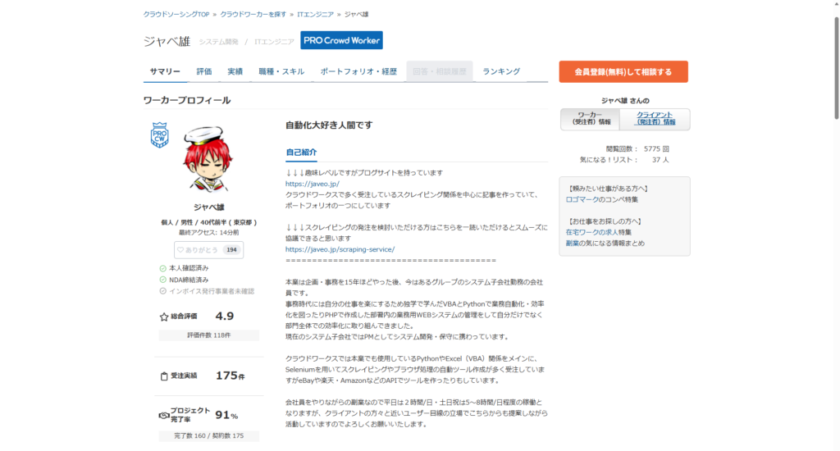
Task: Click the インボイス発行事業者未確認 status icon
Action: [x=163, y=291]
